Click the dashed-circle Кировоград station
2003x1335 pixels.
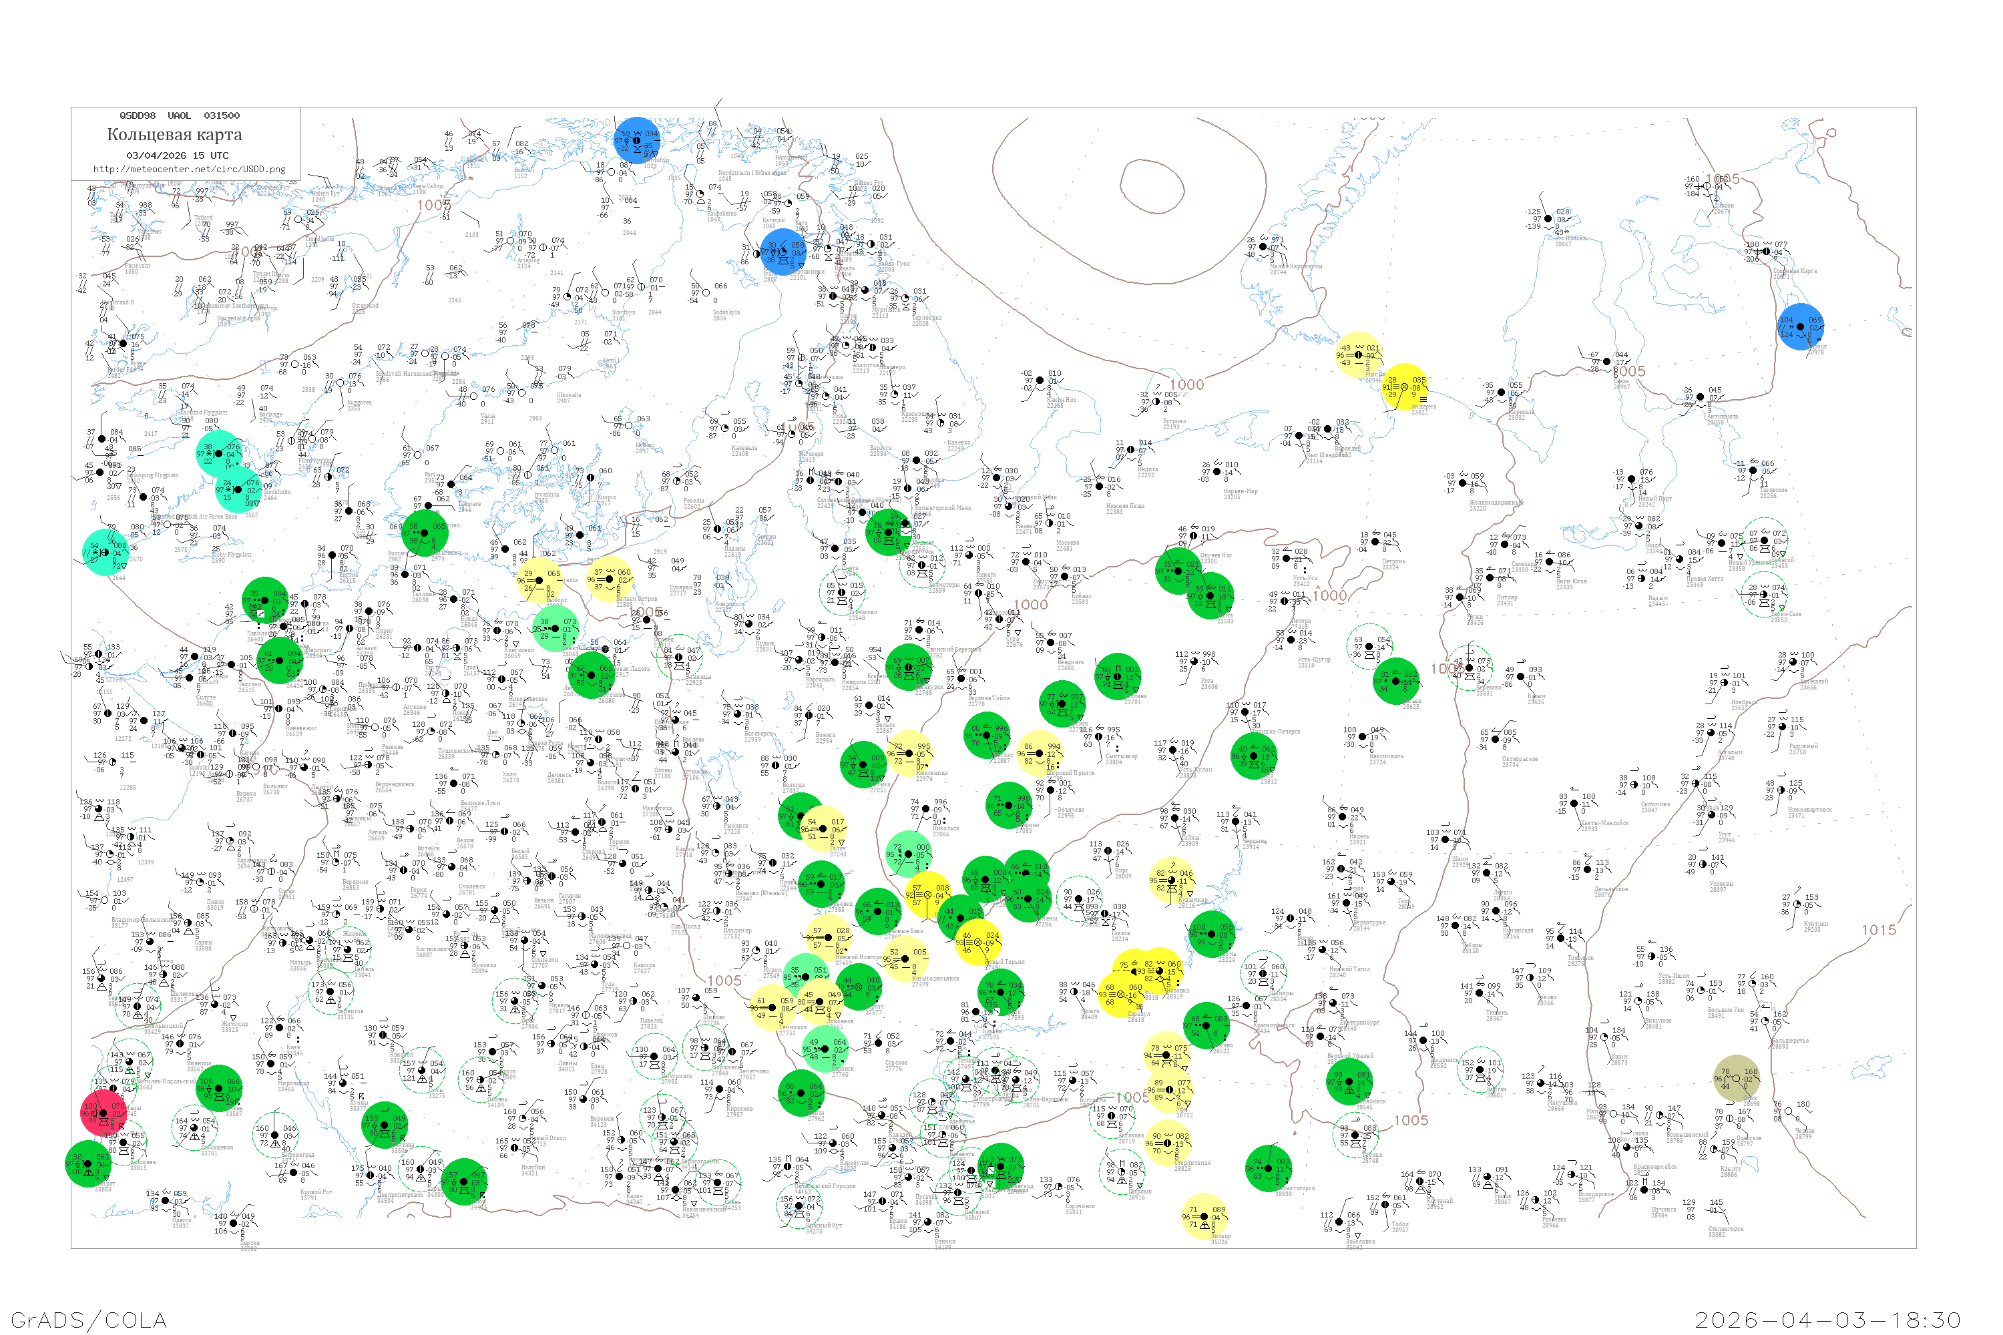pyautogui.click(x=275, y=1134)
